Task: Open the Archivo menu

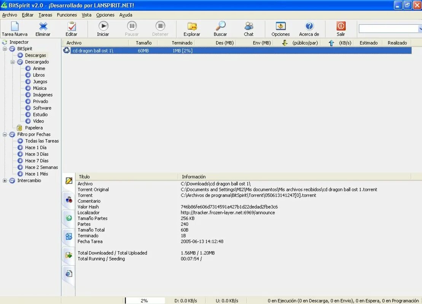Action: (10, 15)
